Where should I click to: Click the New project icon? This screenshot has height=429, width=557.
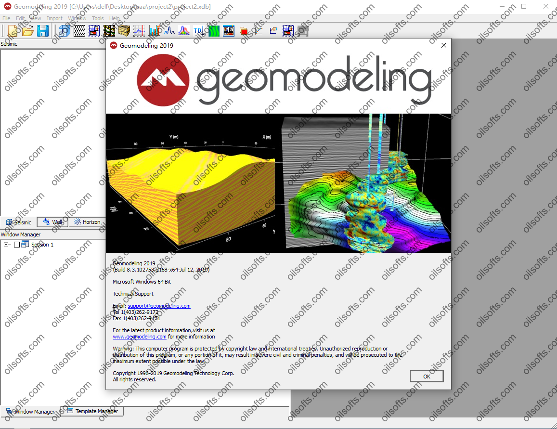(13, 31)
